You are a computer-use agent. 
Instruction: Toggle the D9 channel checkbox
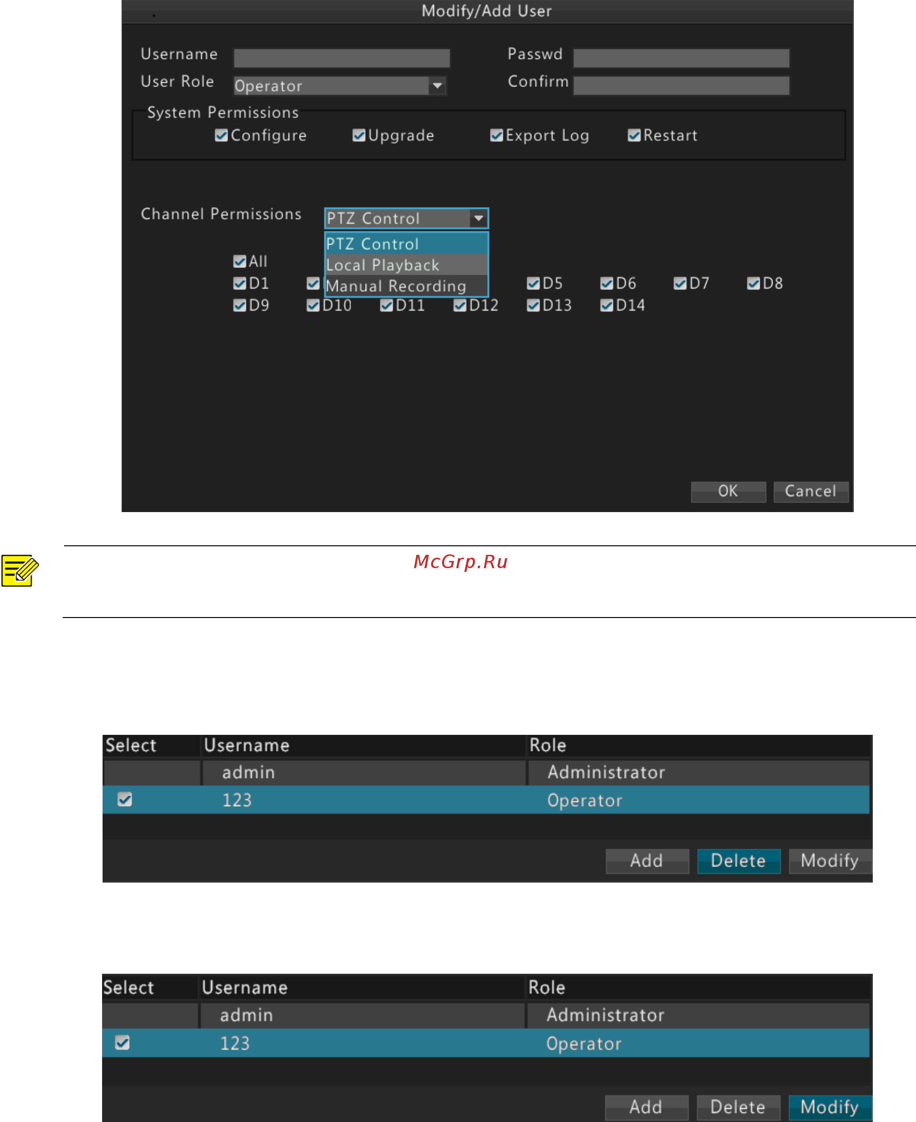(x=239, y=305)
